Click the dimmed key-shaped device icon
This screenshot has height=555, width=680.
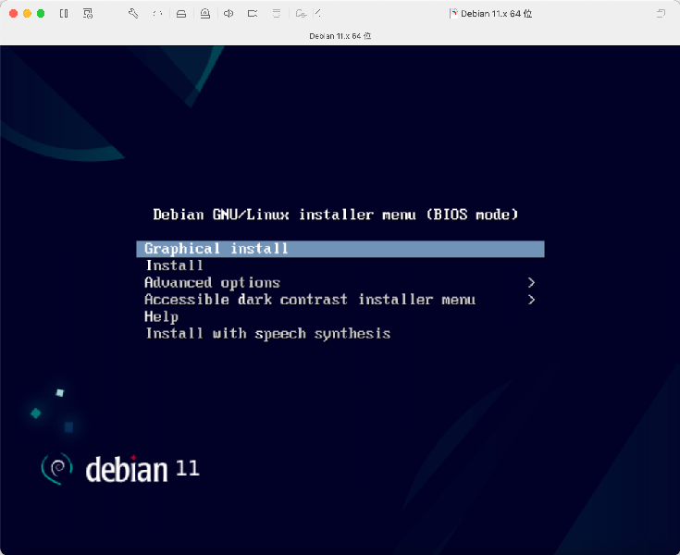pos(301,14)
